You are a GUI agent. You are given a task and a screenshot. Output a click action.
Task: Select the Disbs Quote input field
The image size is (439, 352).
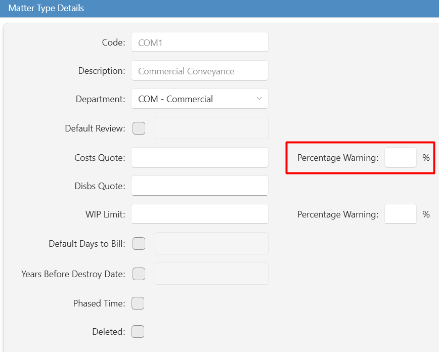coord(200,186)
